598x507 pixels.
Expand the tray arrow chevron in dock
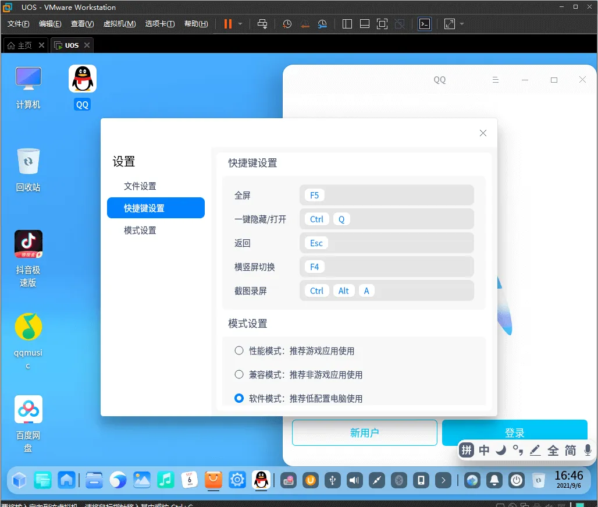tap(443, 480)
